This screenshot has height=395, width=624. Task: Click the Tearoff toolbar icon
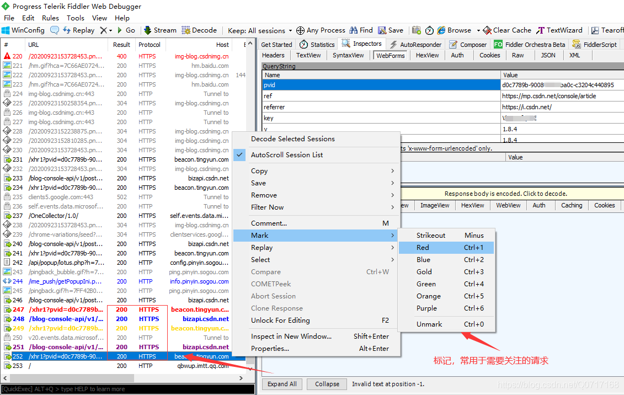(595, 30)
